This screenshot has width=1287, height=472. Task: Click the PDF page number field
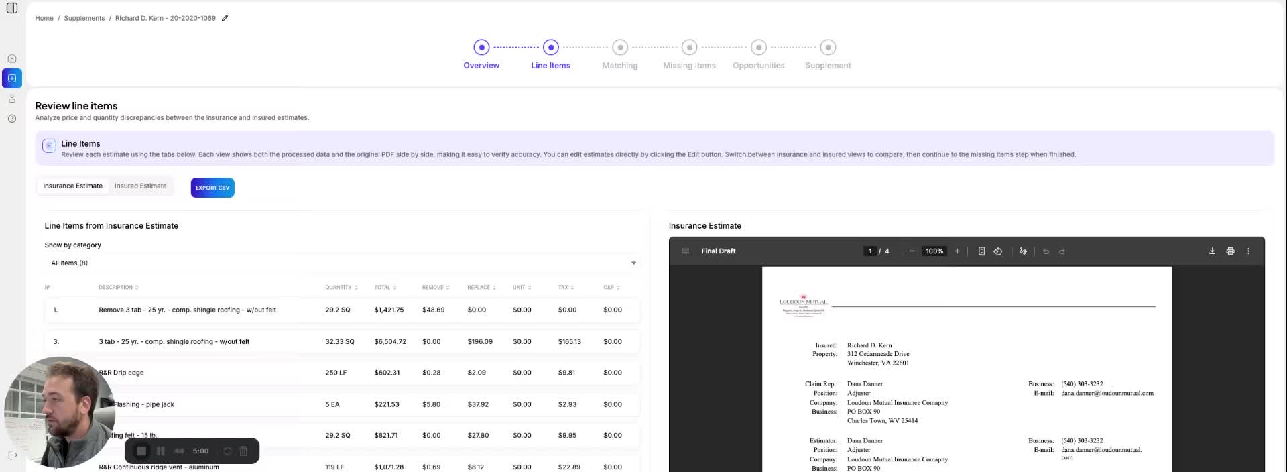coord(870,251)
